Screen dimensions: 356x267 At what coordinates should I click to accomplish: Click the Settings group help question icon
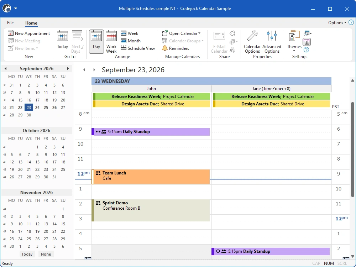[306, 50]
